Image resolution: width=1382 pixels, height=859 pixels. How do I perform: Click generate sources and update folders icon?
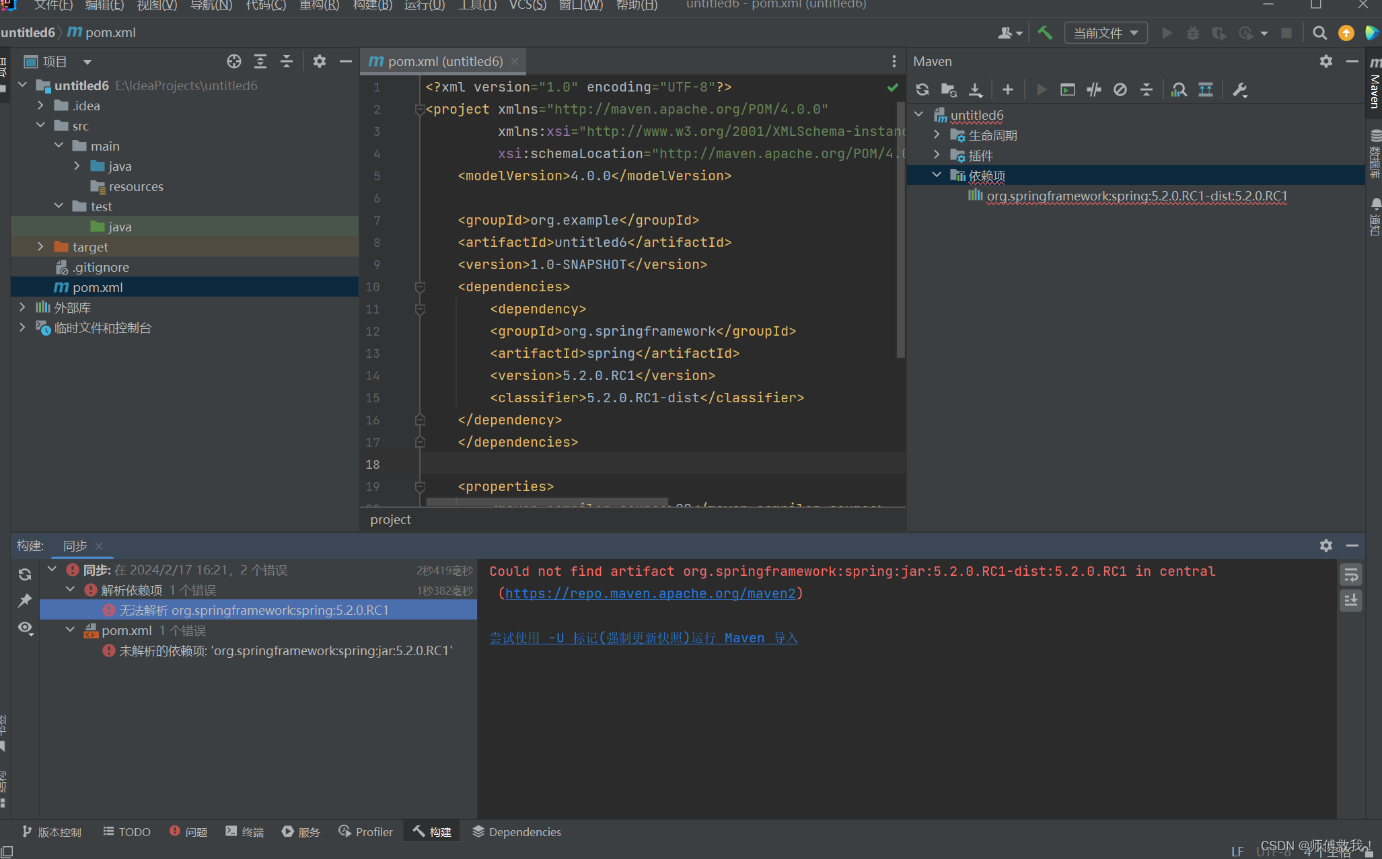point(949,89)
